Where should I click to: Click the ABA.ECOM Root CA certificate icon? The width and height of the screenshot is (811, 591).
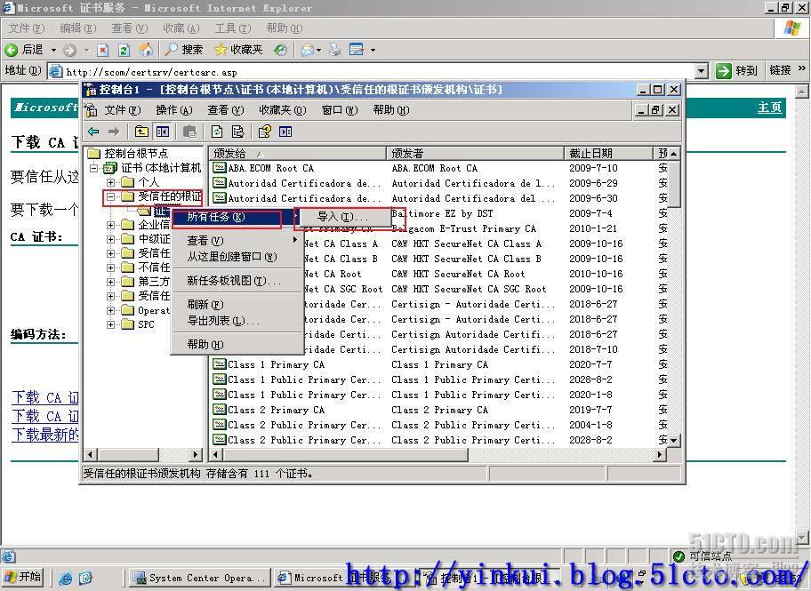coord(220,168)
